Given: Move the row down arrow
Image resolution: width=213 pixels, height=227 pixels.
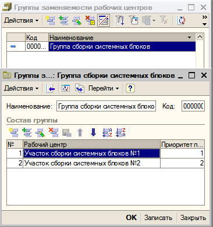Looking at the screenshot, I should [x=94, y=132].
